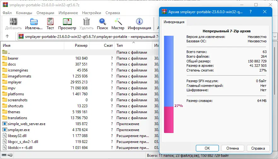Sort by the Тип column header
The height and width of the screenshot is (159, 278).
(x=133, y=45)
